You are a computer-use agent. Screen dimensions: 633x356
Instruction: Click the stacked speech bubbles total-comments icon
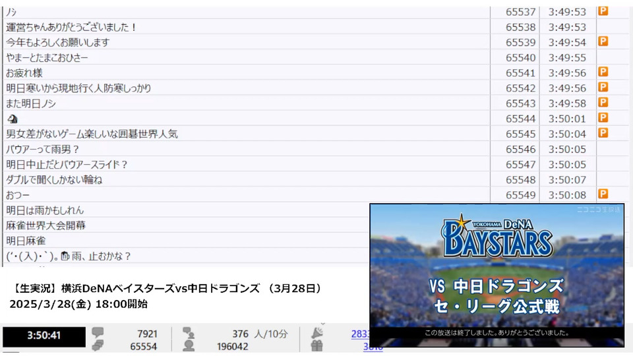coord(98,345)
